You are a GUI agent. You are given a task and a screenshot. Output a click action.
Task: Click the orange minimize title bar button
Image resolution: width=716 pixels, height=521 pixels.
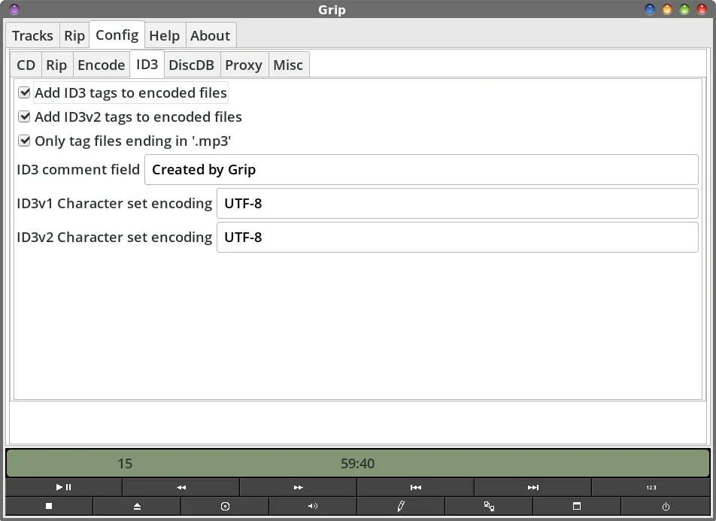point(667,9)
